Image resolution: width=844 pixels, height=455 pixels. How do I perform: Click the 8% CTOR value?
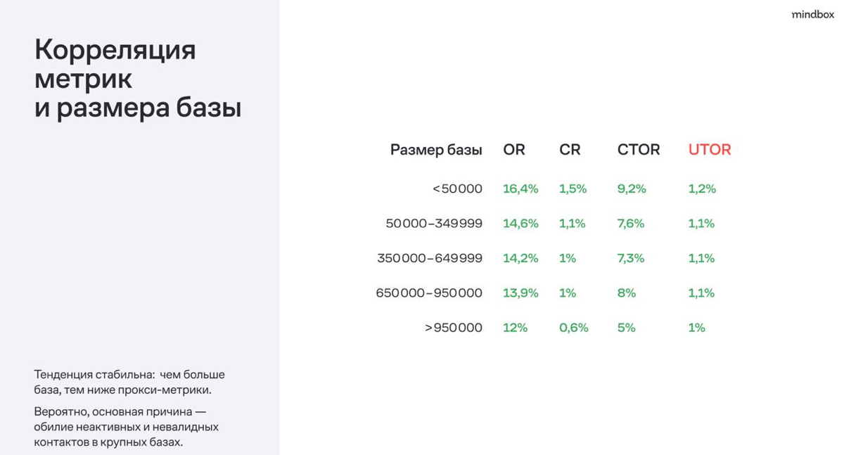[626, 293]
